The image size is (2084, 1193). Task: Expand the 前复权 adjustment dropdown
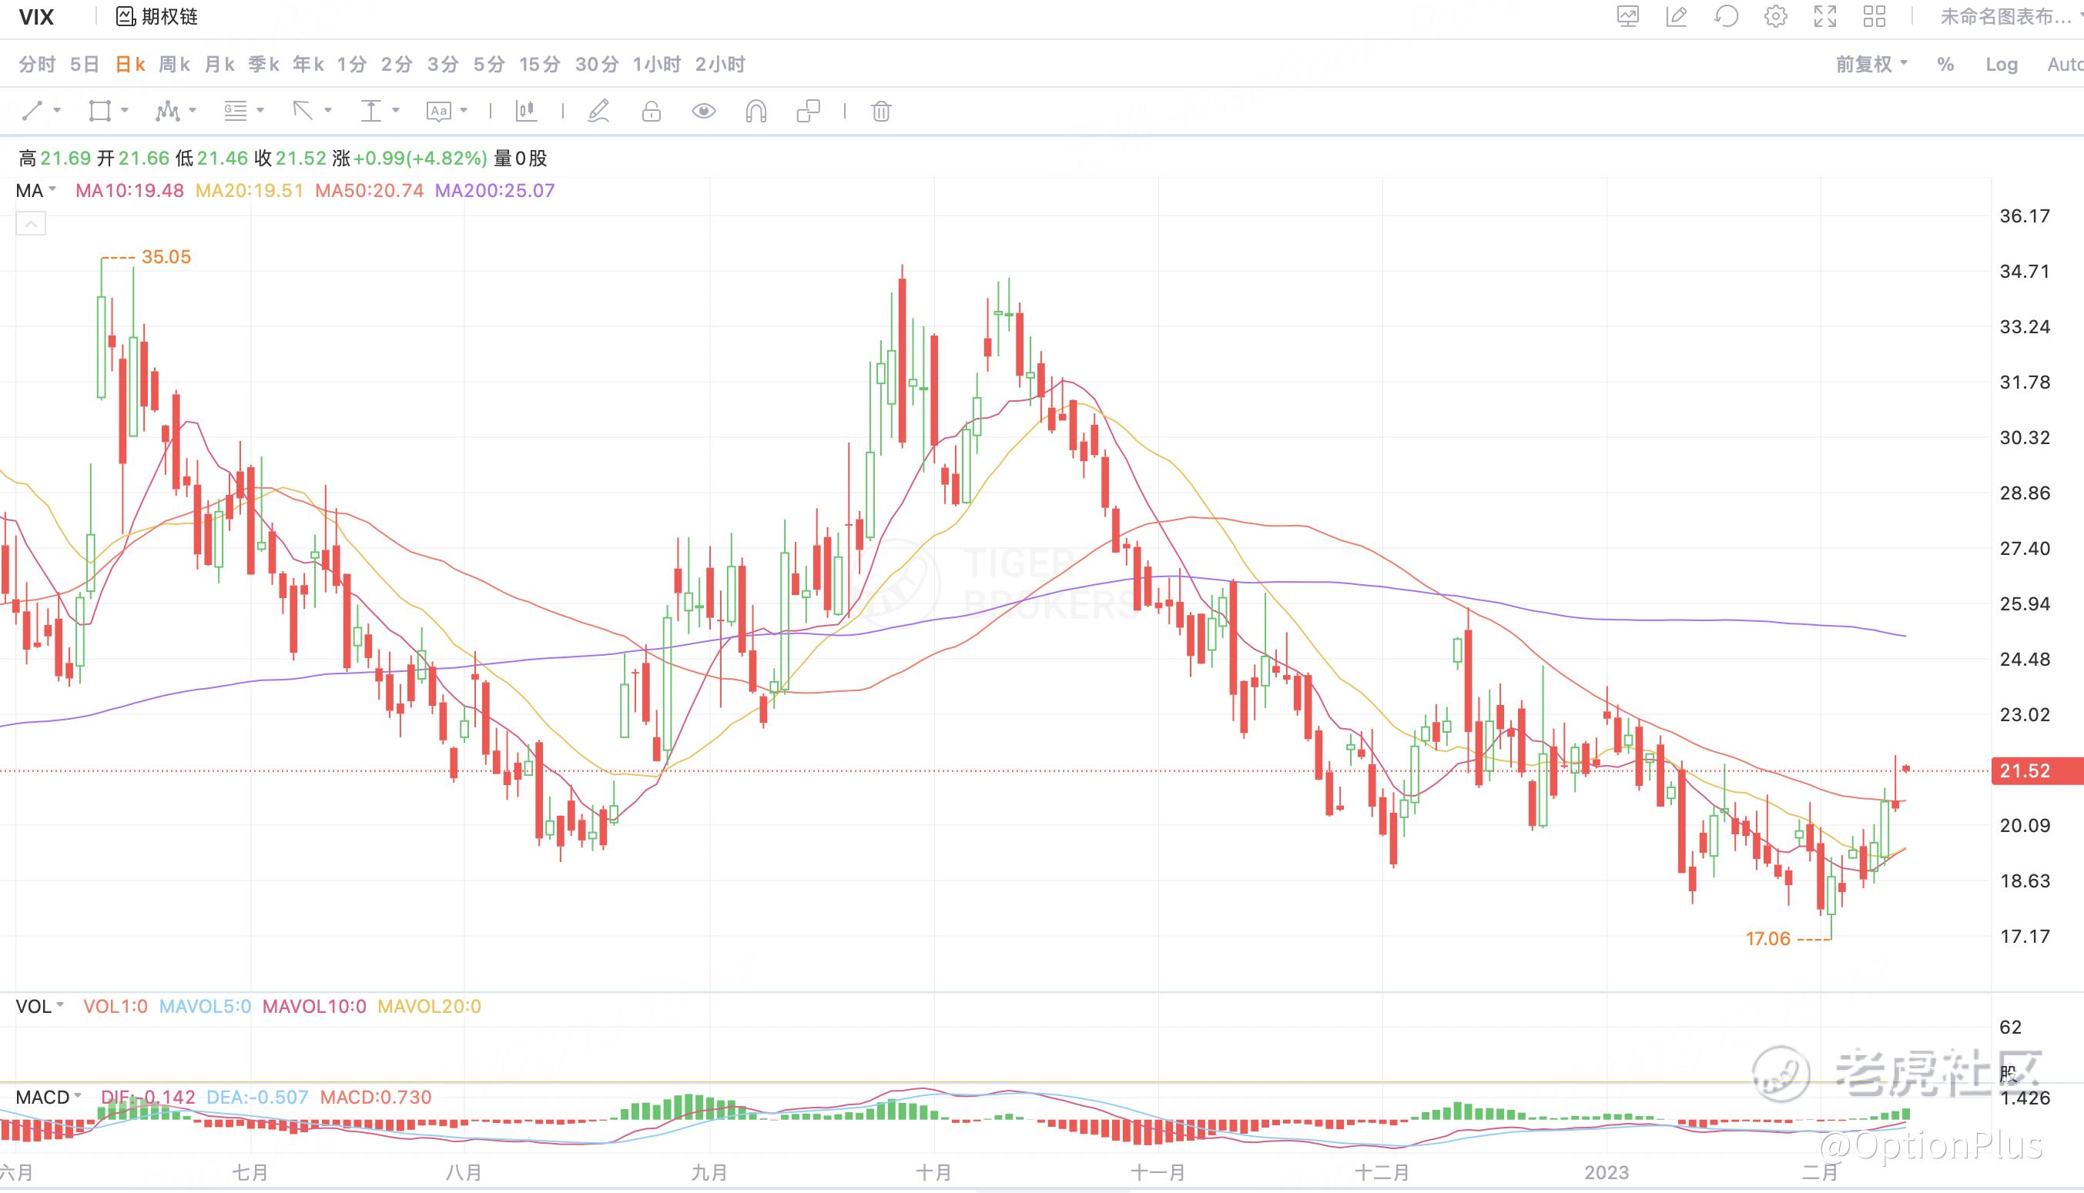point(1871,64)
